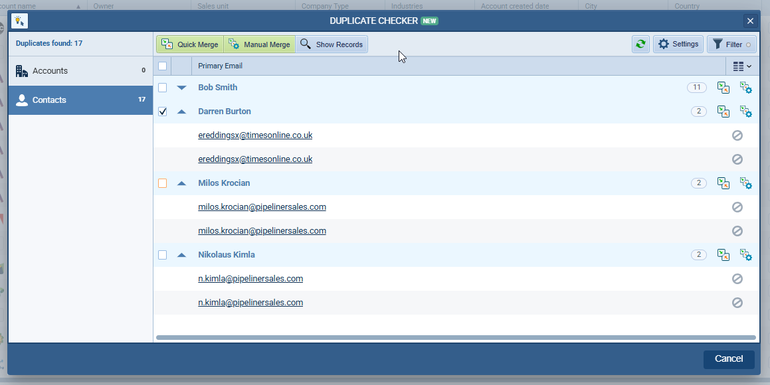Exclude first ereddingsx email from duplicates
This screenshot has width=770, height=385.
tap(737, 135)
